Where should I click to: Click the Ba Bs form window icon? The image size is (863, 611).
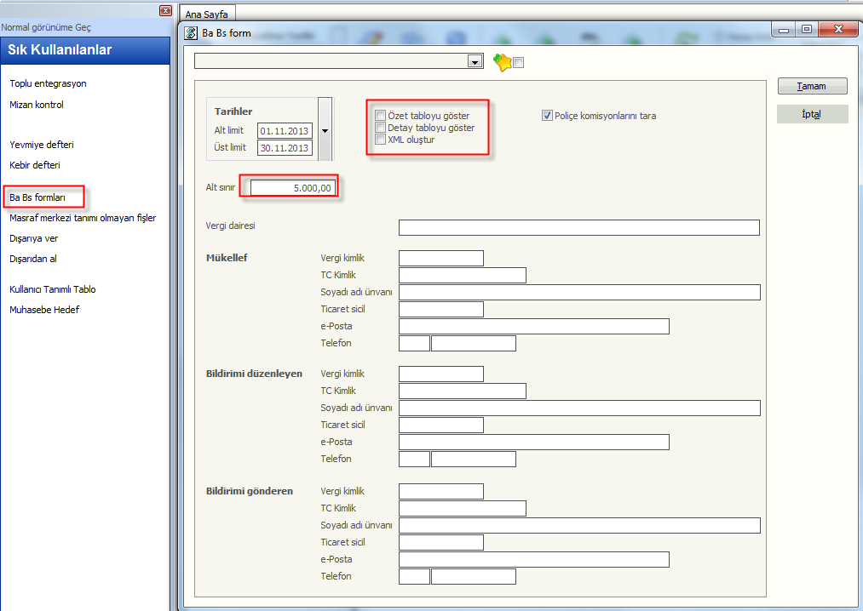(192, 32)
